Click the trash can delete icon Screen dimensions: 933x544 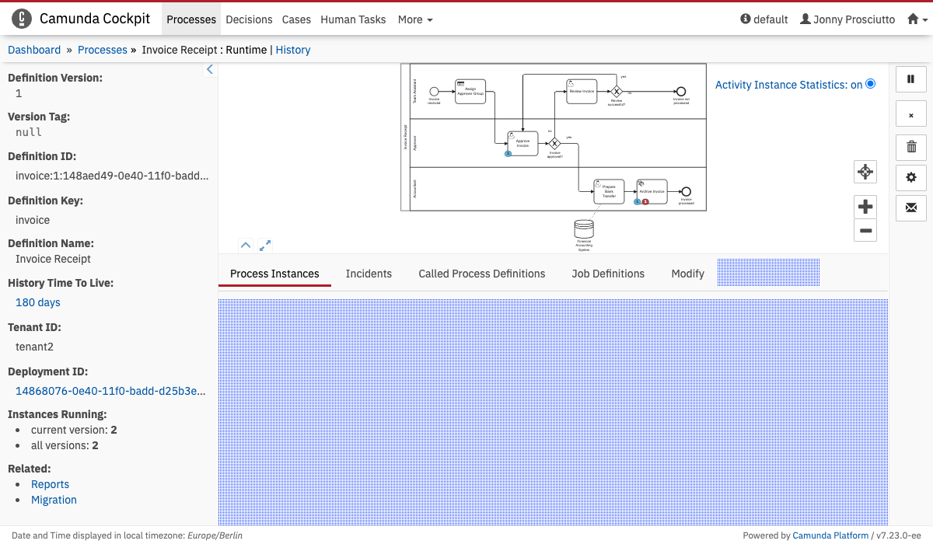click(x=911, y=146)
